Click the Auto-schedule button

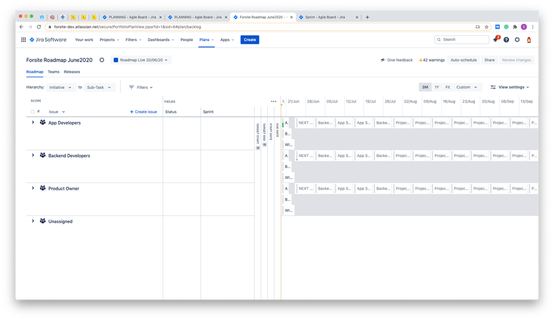[x=464, y=60]
